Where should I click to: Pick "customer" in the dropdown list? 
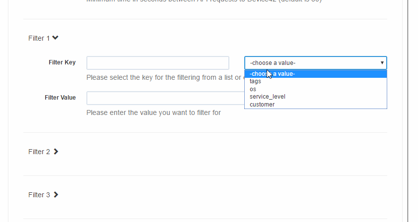(x=316, y=105)
